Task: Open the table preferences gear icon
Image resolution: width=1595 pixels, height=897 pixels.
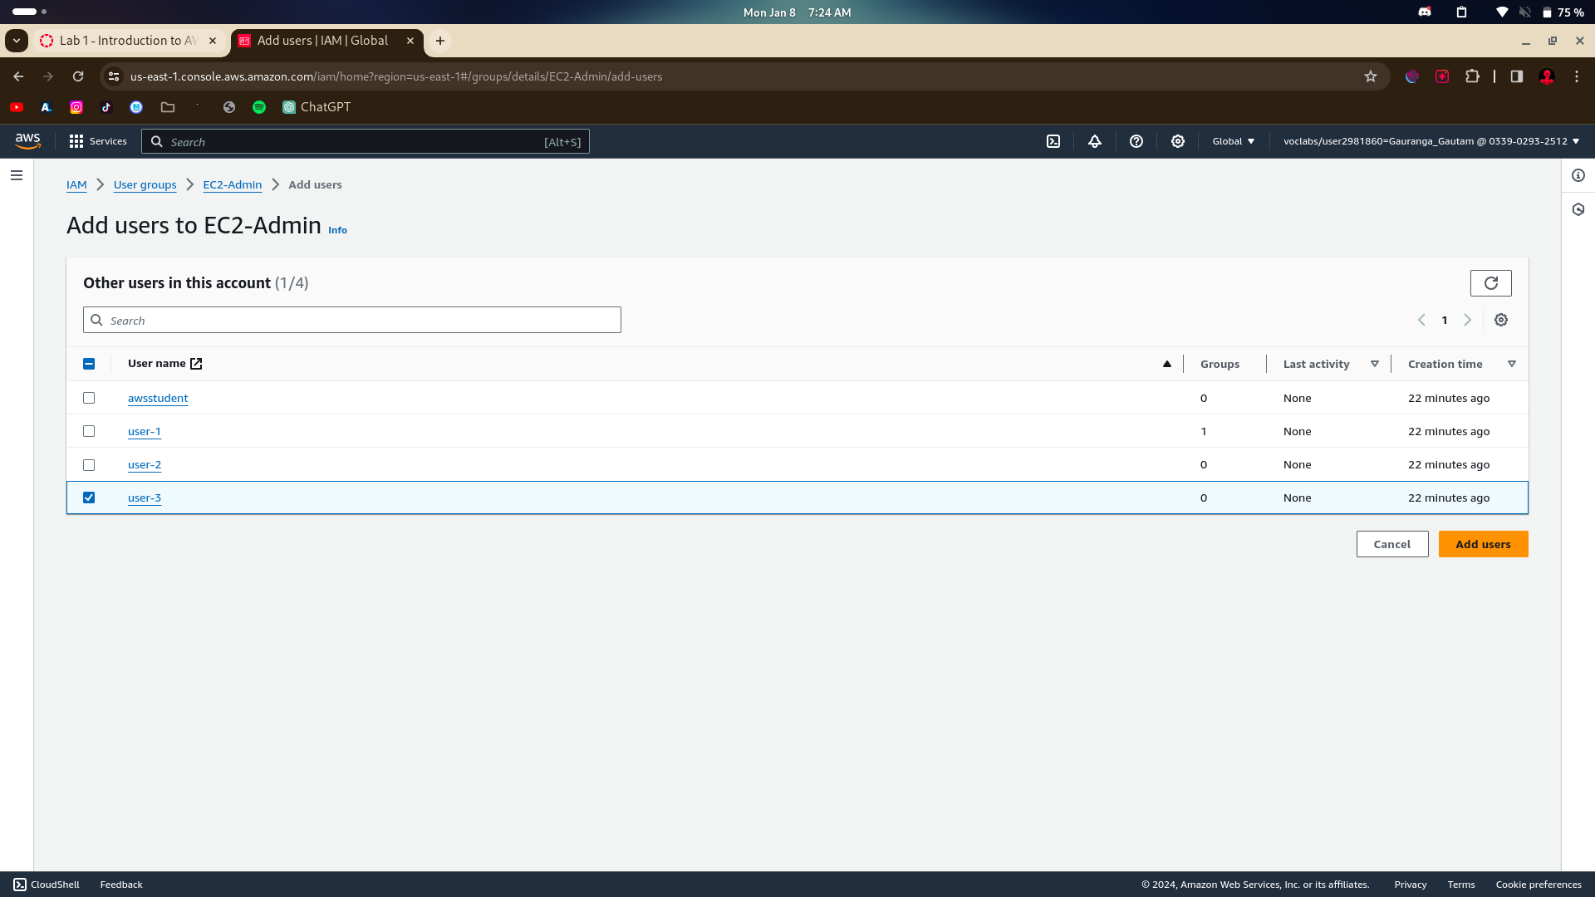Action: coord(1501,320)
